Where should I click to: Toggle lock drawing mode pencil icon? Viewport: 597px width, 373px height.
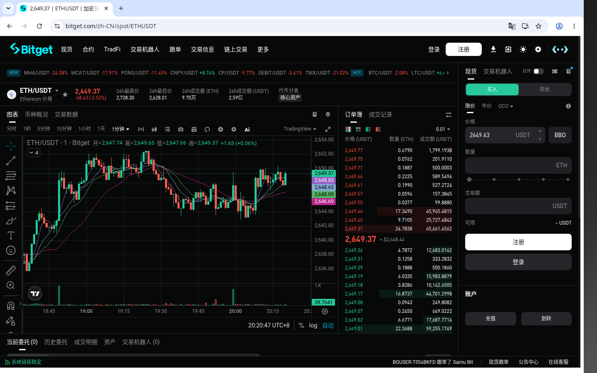pyautogui.click(x=11, y=321)
